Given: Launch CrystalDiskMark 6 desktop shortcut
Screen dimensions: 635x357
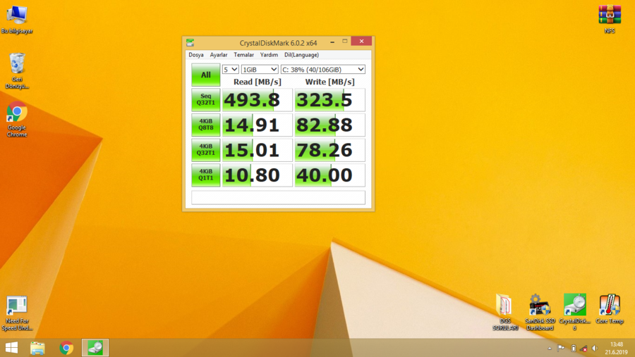Looking at the screenshot, I should coord(574,312).
